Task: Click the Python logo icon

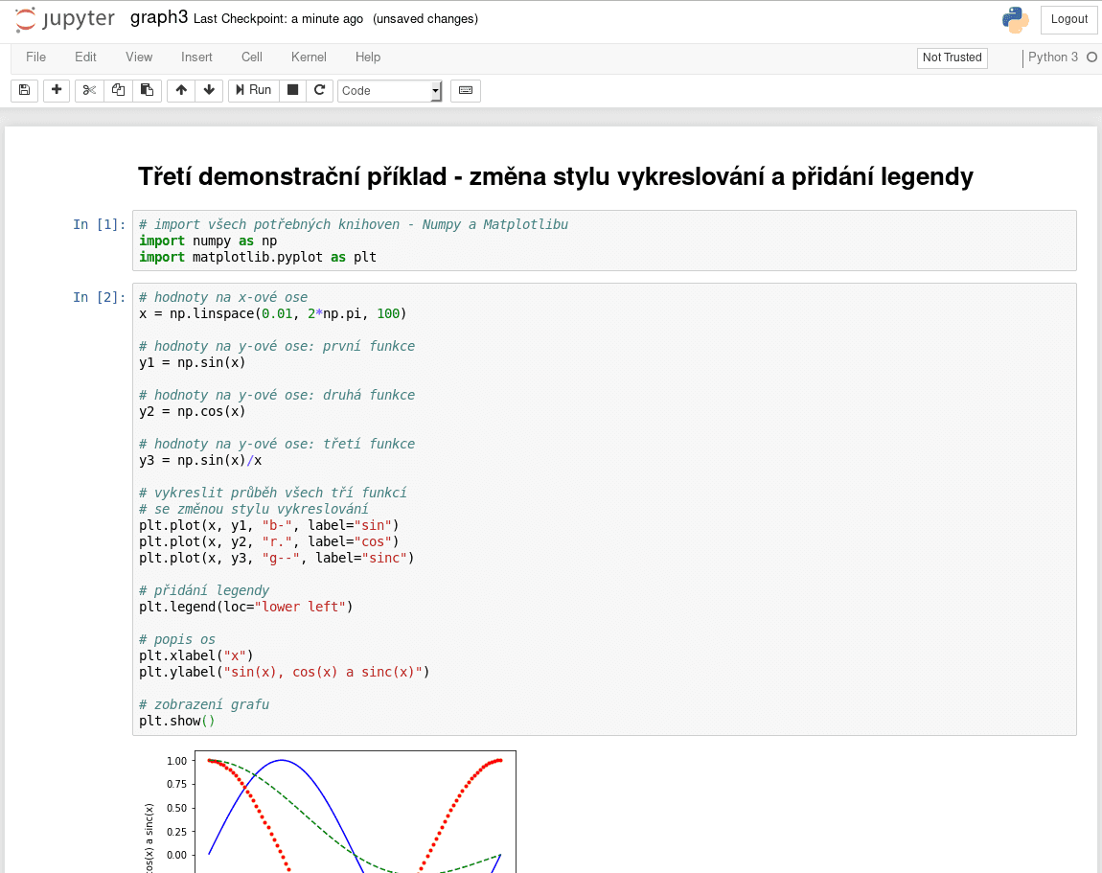Action: [x=1016, y=20]
